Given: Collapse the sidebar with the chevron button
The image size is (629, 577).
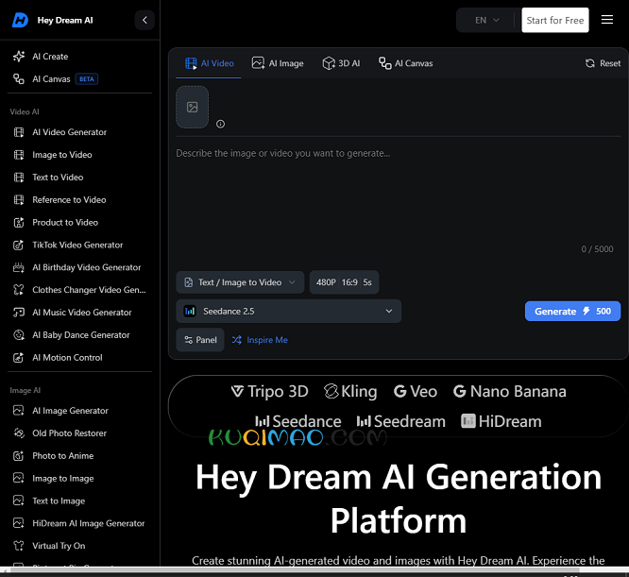Looking at the screenshot, I should 144,20.
